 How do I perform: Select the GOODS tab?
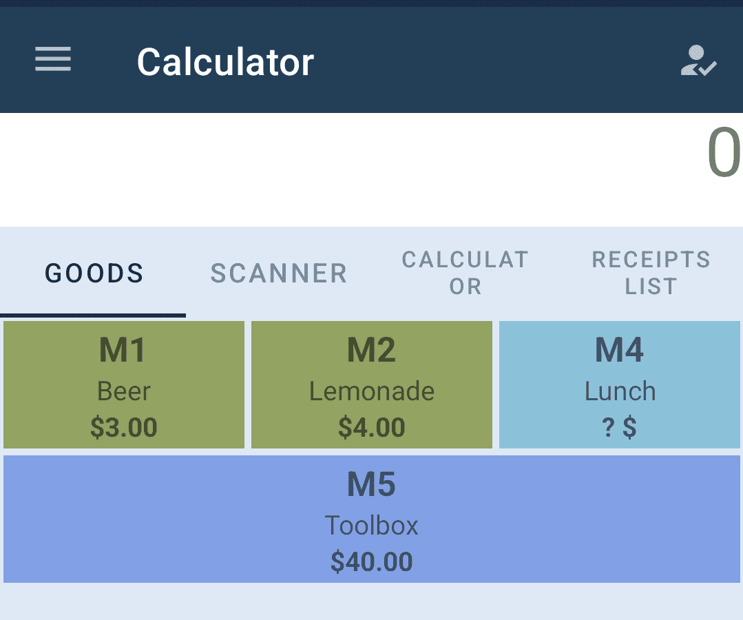click(x=94, y=273)
